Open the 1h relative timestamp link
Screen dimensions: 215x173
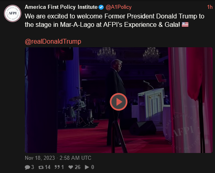[x=210, y=7]
